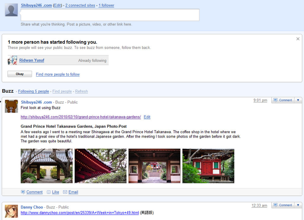Click the Find people link in the Buzz header
The width and height of the screenshot is (304, 220).
click(x=62, y=91)
